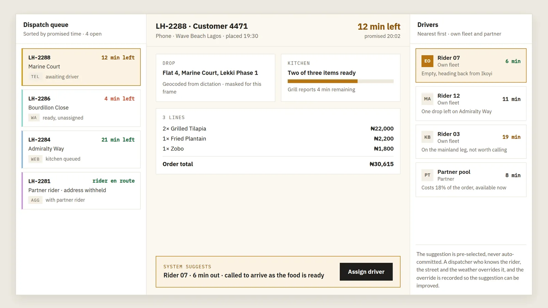Click the PT avatar badge for Partner pool
This screenshot has height=308, width=548.
coord(427,175)
